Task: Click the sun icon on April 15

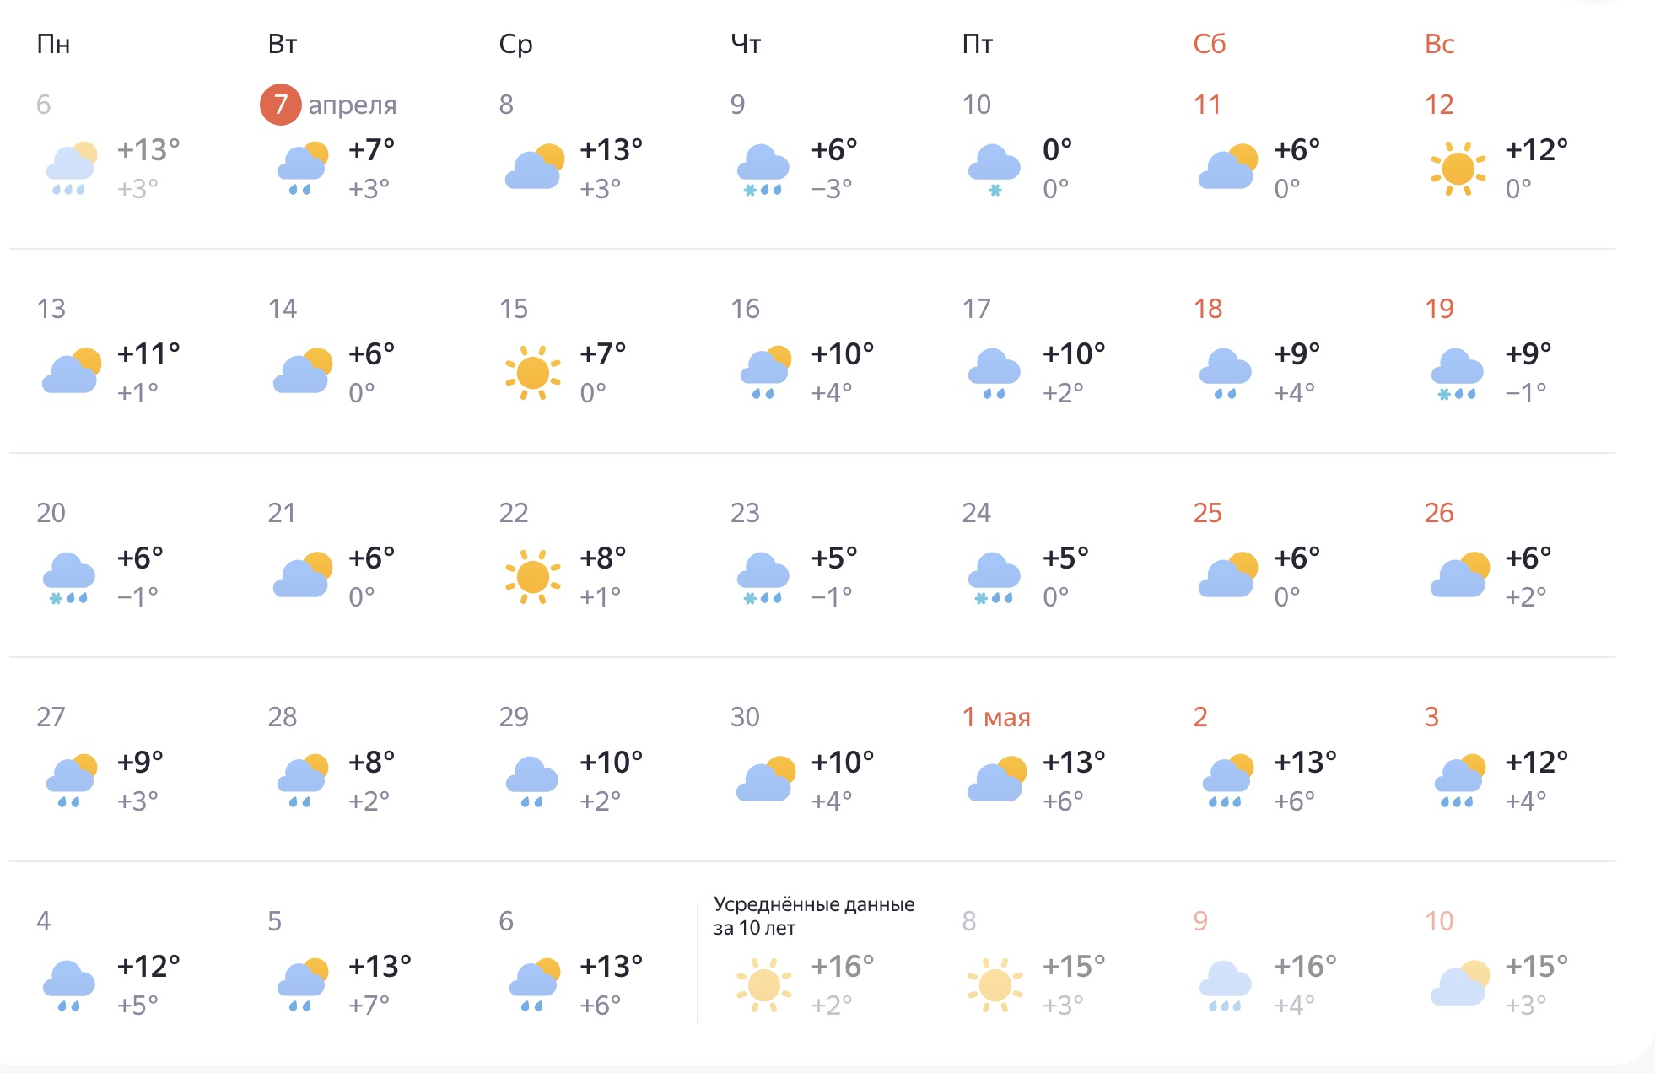Action: click(532, 373)
